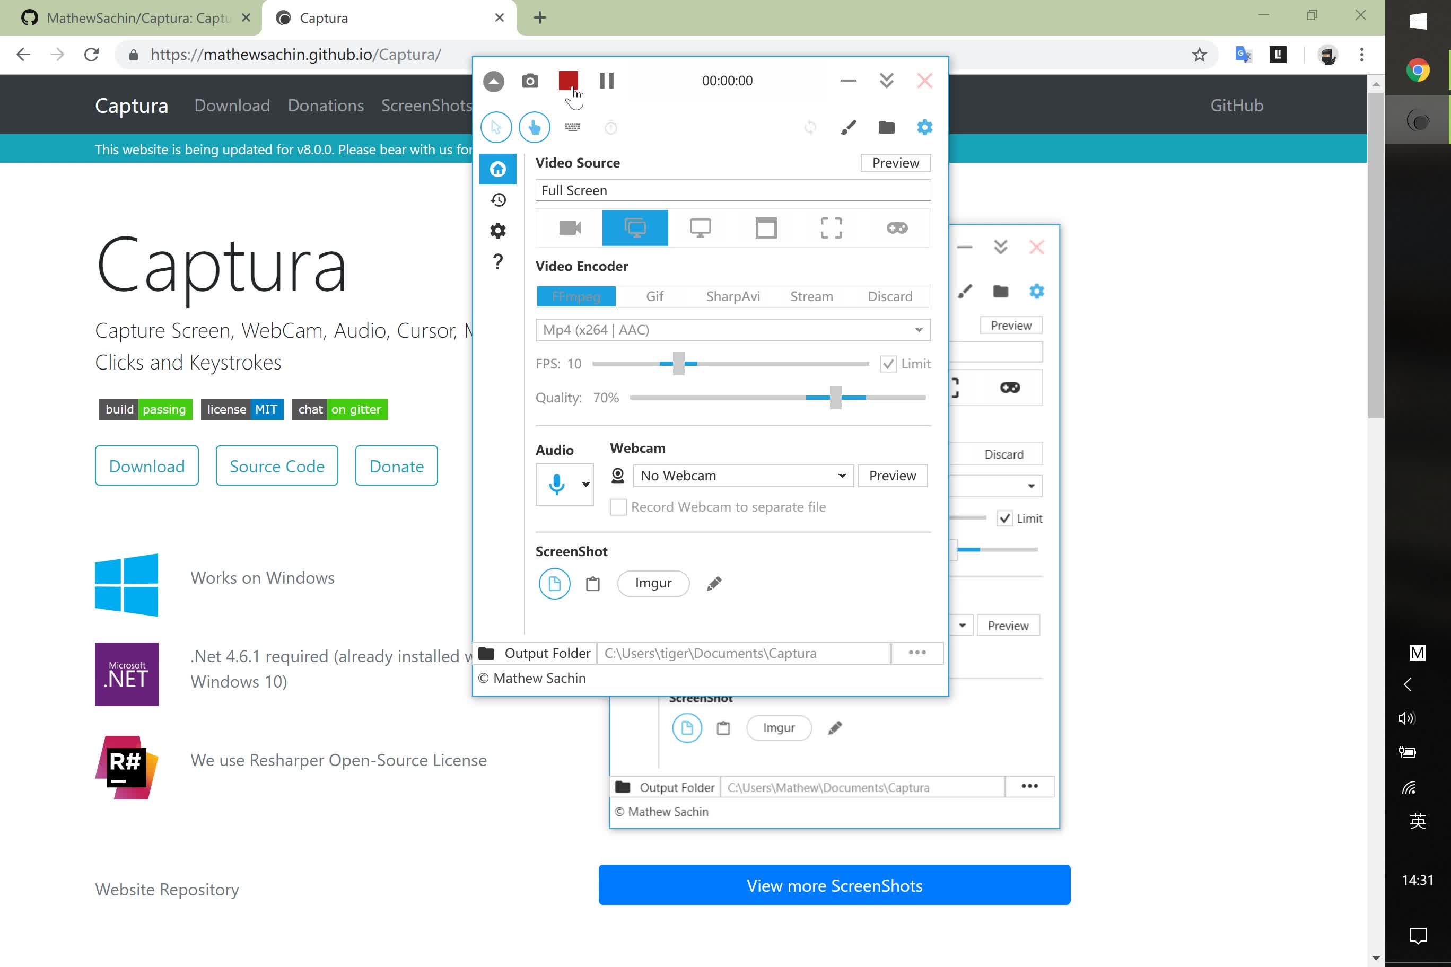Open the configure gear sidebar tab
Image resolution: width=1451 pixels, height=967 pixels.
click(498, 231)
